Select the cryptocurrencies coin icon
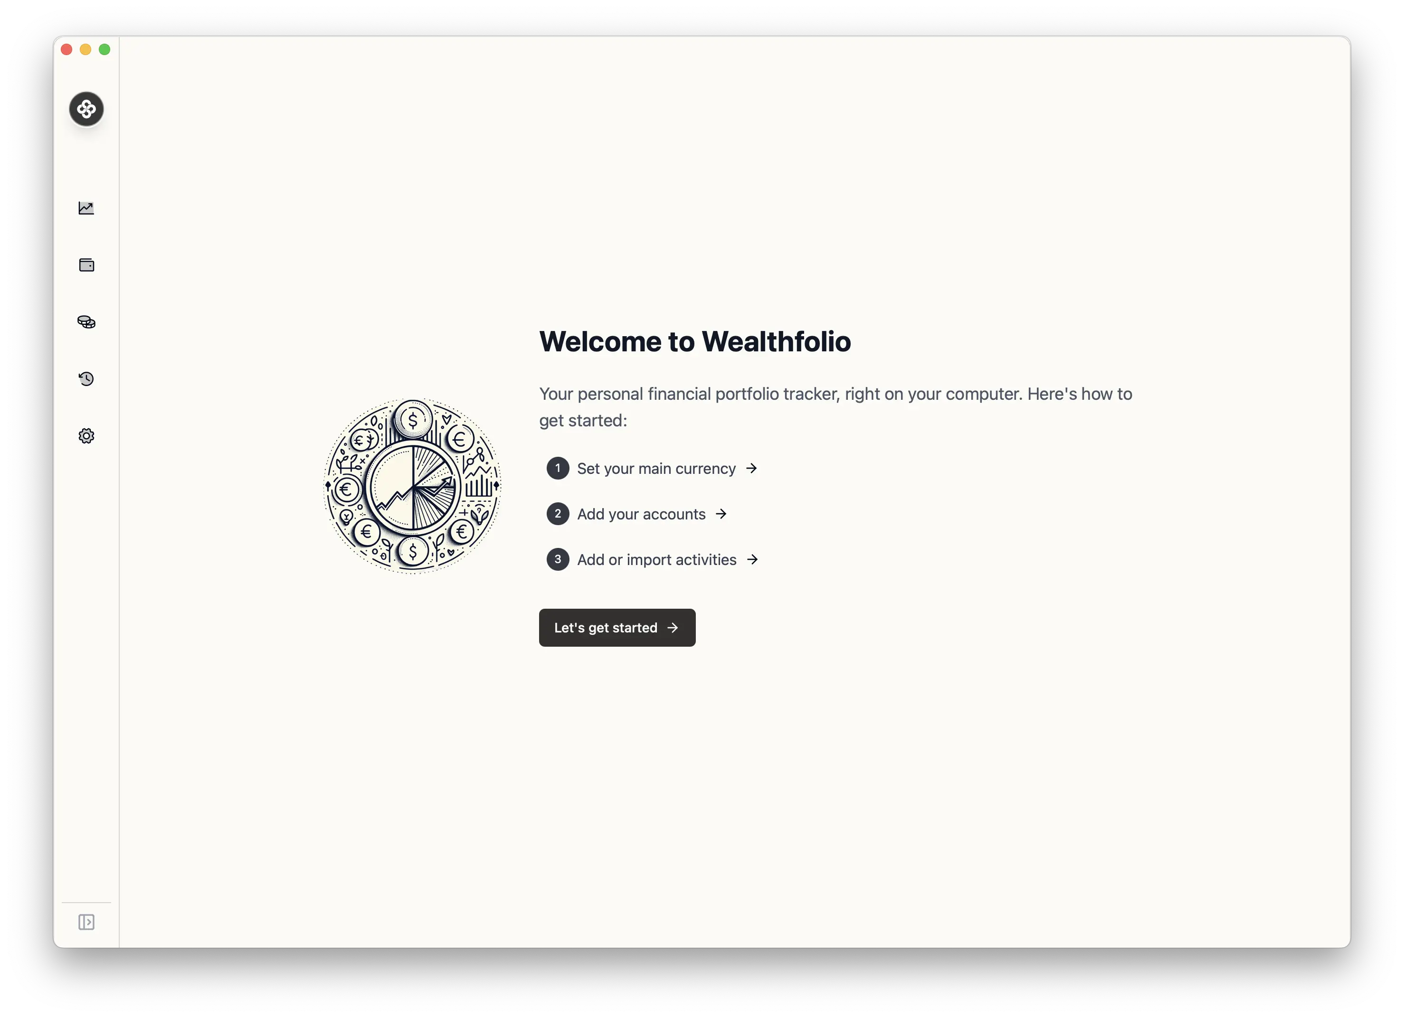Viewport: 1404px width, 1018px height. (x=86, y=321)
